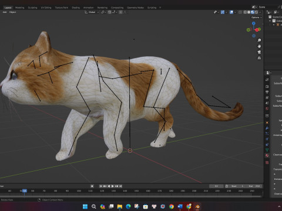
Task: Open the Animation workspace tab
Action: pos(89,8)
